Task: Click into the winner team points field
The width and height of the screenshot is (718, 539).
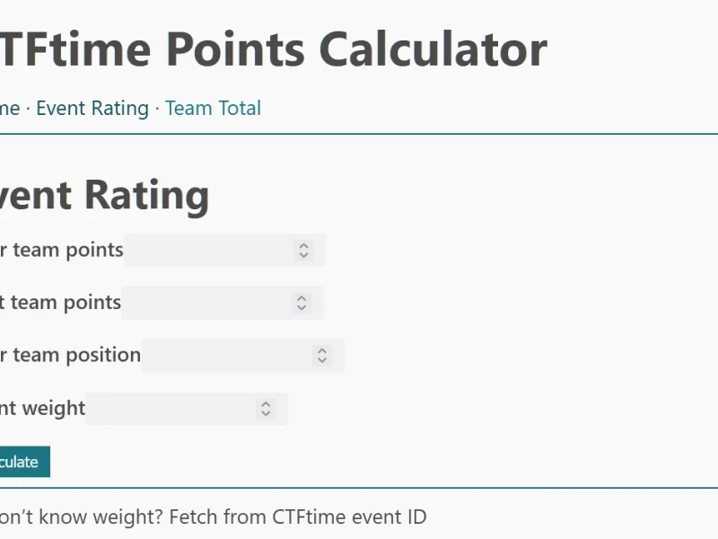Action: (x=215, y=251)
